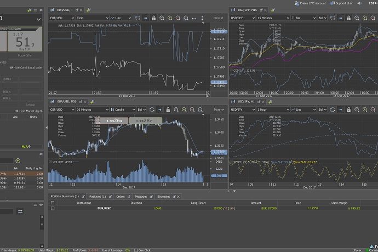Undock the Position Summary tab
The width and height of the screenshot is (378, 252).
pyautogui.click(x=83, y=196)
